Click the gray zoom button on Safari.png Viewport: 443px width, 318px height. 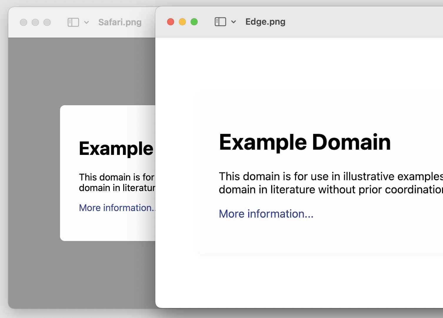47,22
